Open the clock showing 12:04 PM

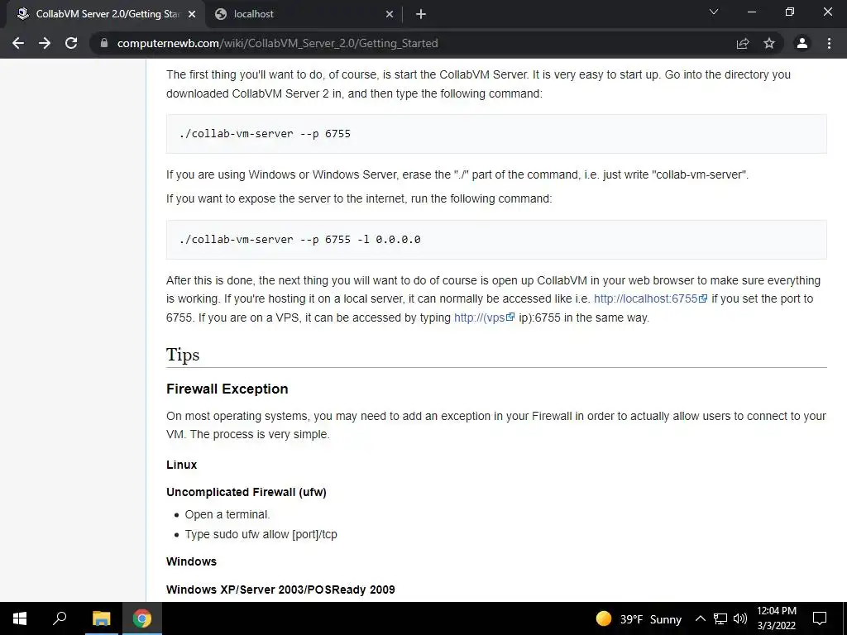click(x=776, y=618)
